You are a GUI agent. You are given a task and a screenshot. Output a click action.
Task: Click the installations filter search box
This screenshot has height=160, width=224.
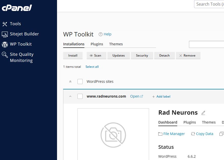(x=206, y=44)
